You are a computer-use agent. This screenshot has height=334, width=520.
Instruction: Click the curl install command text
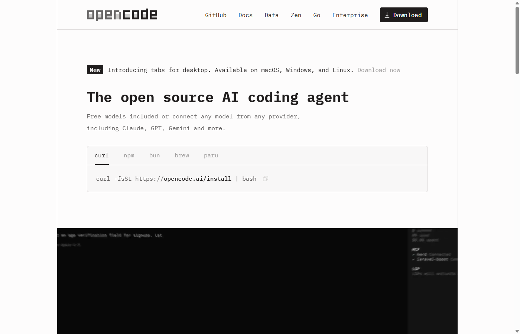(x=176, y=179)
